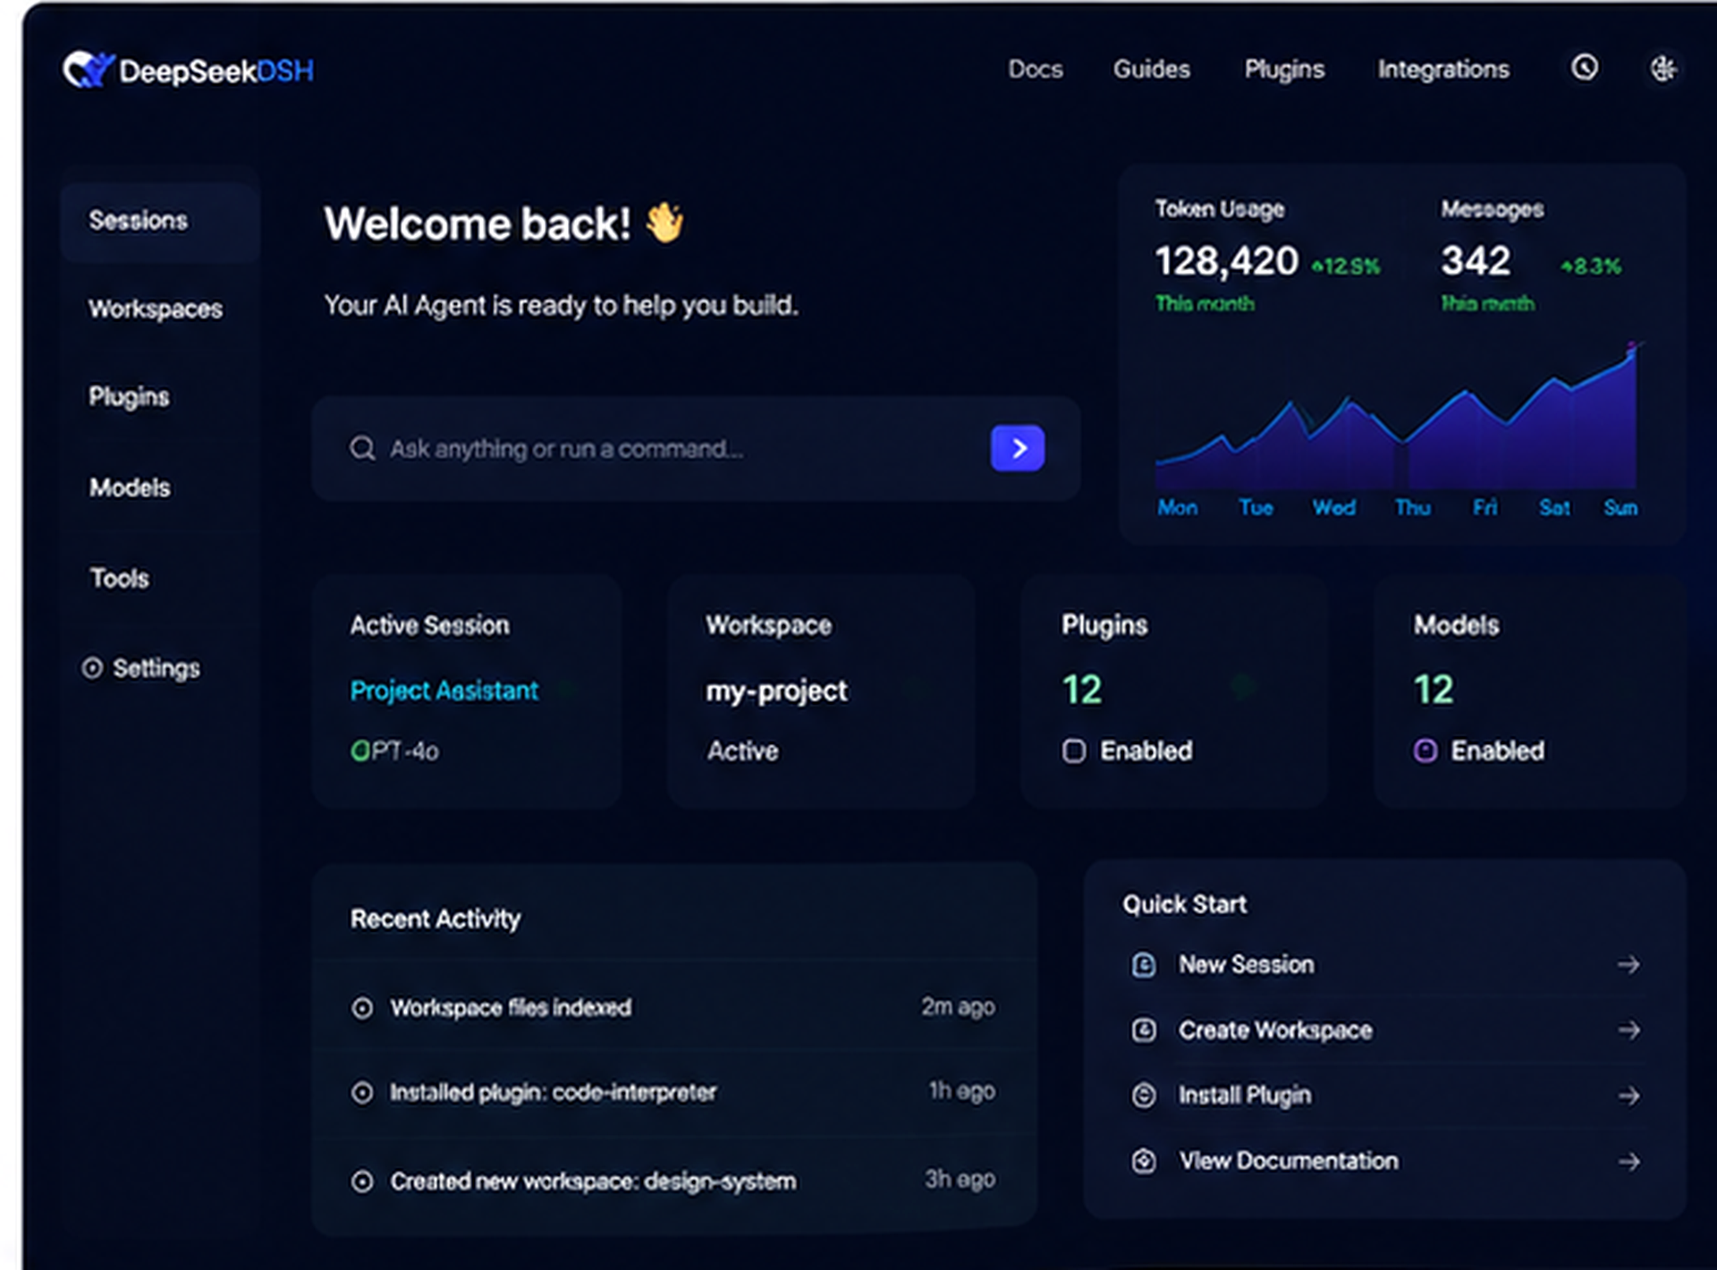Click 'Installed plugin: code-interpreter' text
Image resolution: width=1717 pixels, height=1270 pixels.
(553, 1093)
